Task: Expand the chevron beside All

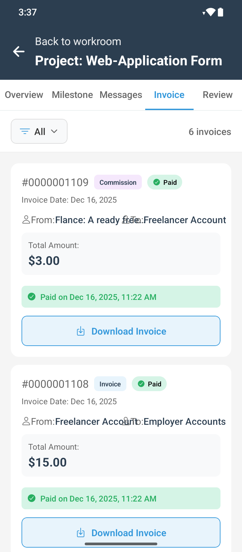Action: 54,131
